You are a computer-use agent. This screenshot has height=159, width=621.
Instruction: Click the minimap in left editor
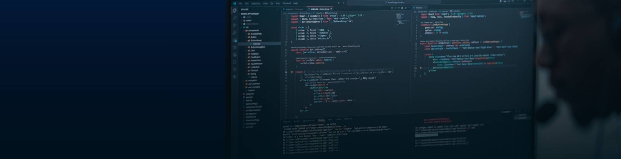(402, 19)
